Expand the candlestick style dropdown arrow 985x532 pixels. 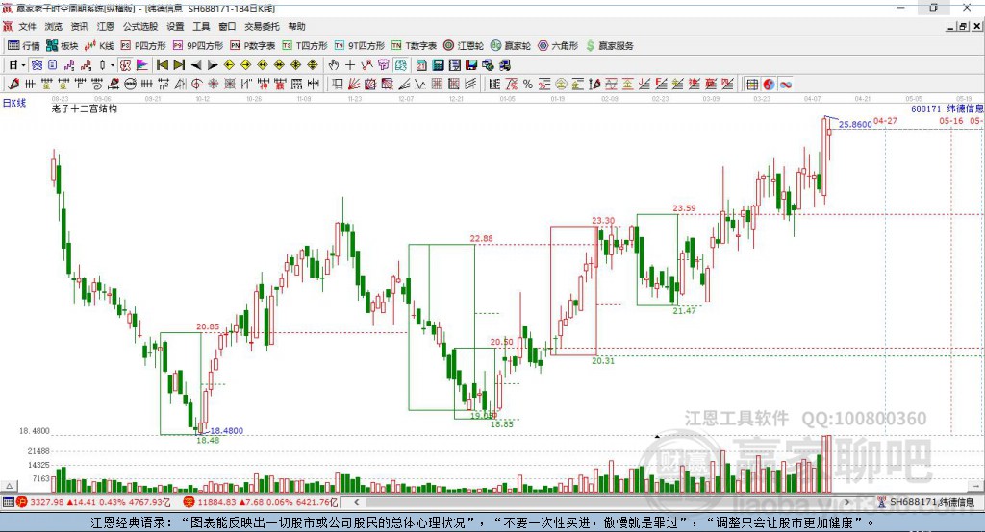[113, 65]
